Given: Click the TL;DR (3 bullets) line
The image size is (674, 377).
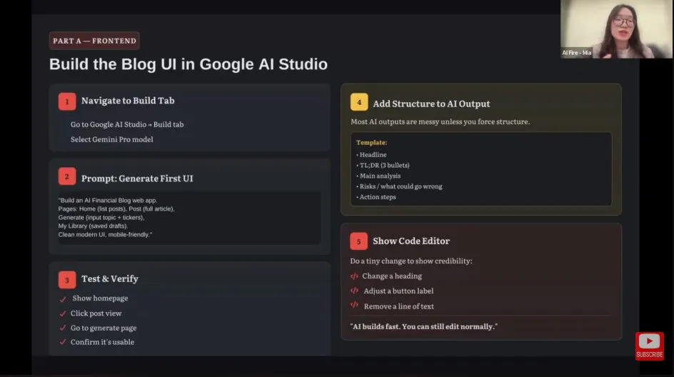Looking at the screenshot, I should [x=383, y=165].
